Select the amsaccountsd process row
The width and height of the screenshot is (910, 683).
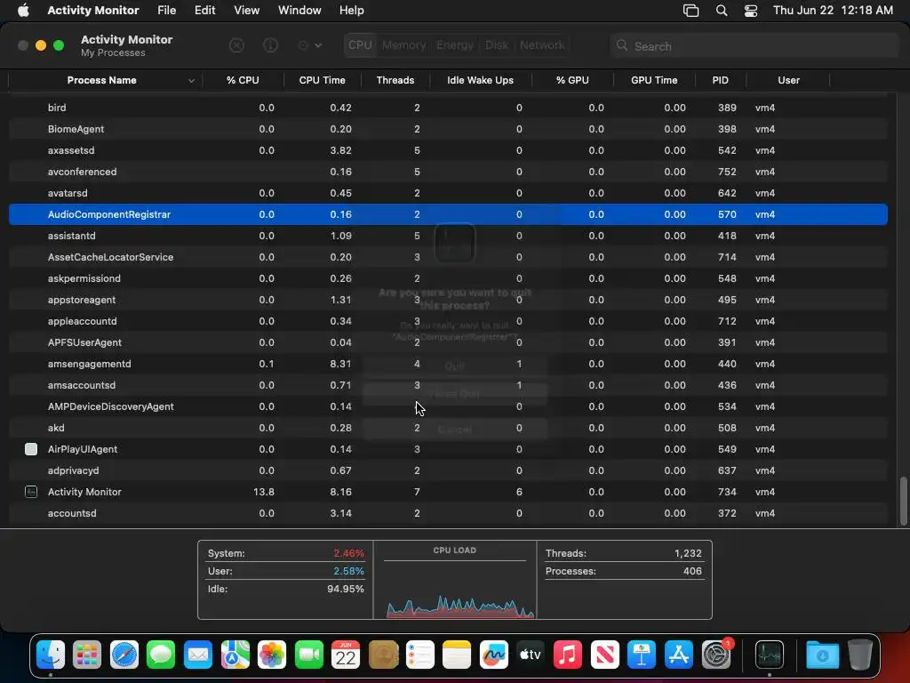(x=448, y=385)
